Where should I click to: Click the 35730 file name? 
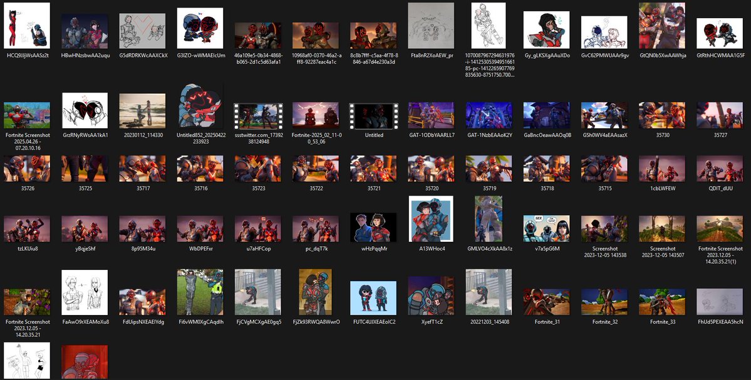pos(662,135)
